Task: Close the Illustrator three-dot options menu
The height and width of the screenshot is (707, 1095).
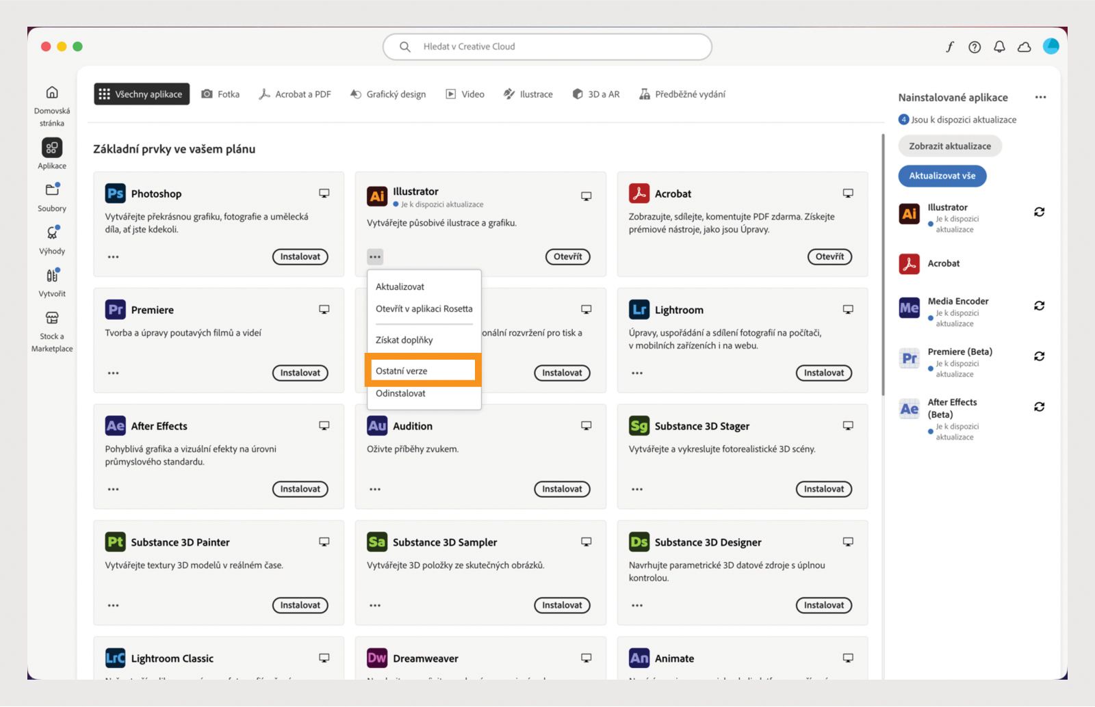Action: click(x=375, y=257)
